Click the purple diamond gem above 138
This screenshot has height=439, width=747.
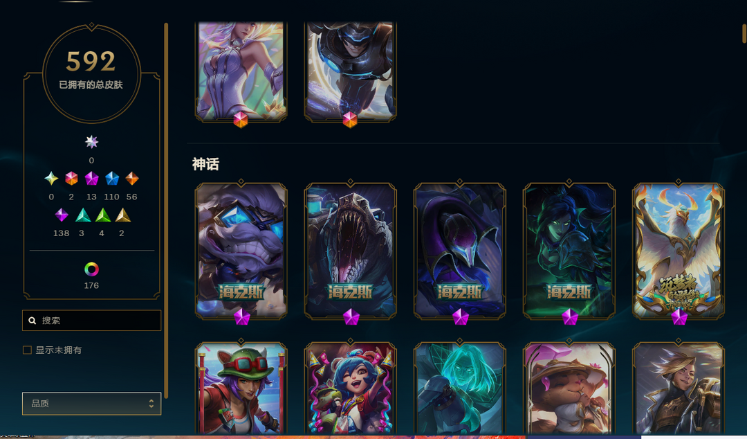coord(62,215)
